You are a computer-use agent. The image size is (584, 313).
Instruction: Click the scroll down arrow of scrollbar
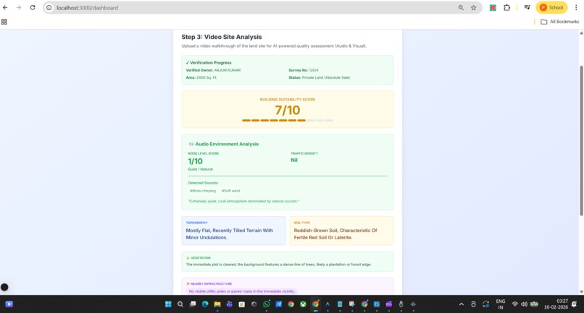click(581, 292)
